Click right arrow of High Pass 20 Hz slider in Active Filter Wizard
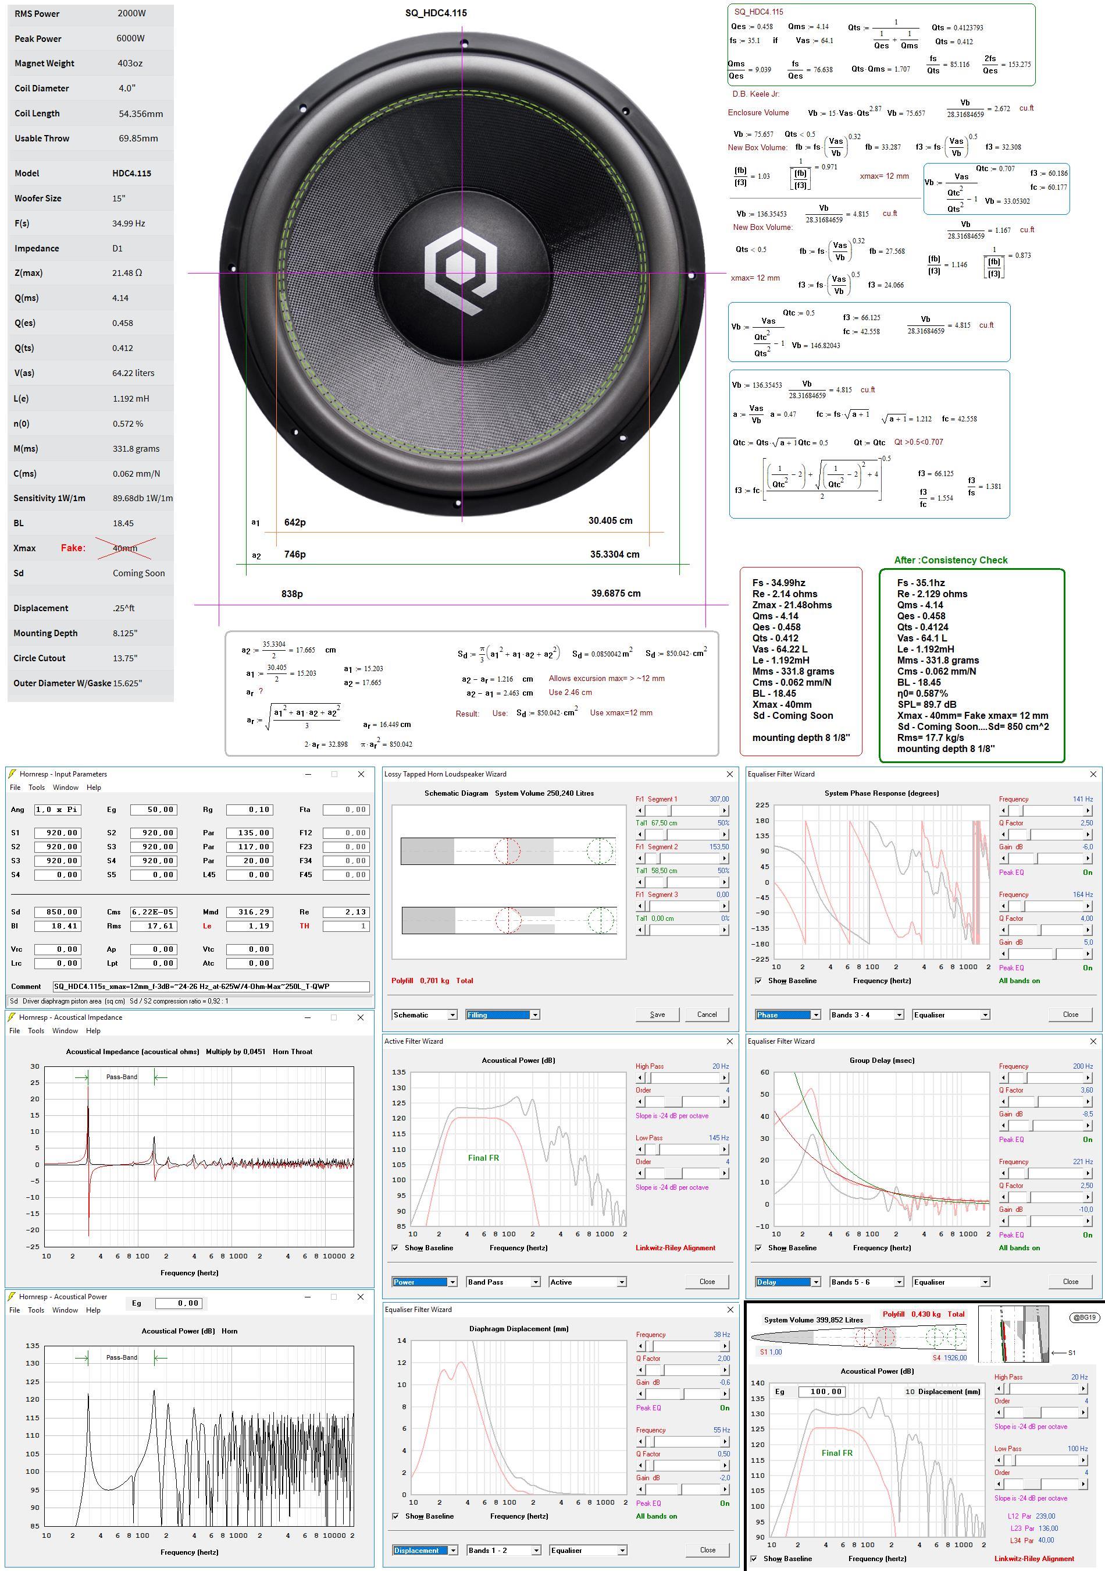Image resolution: width=1105 pixels, height=1571 pixels. point(725,1077)
